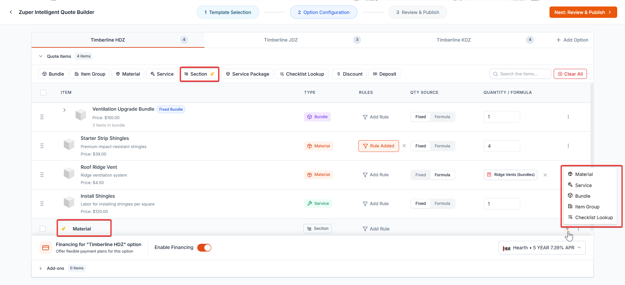Click the Install Shingles product thumbnail
Image resolution: width=625 pixels, height=285 pixels.
[x=69, y=202]
